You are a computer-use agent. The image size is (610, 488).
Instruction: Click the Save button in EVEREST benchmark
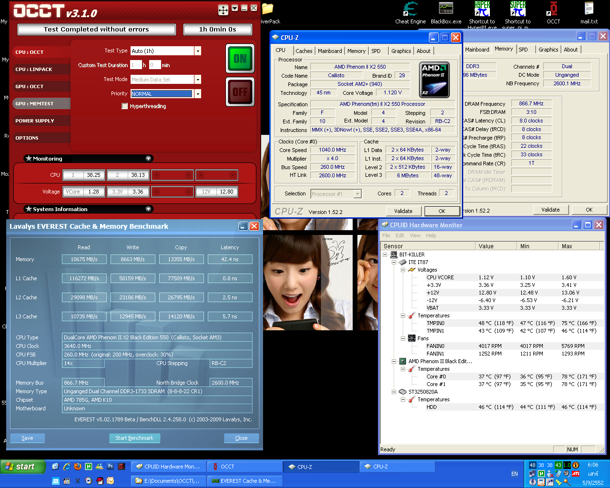coord(28,438)
